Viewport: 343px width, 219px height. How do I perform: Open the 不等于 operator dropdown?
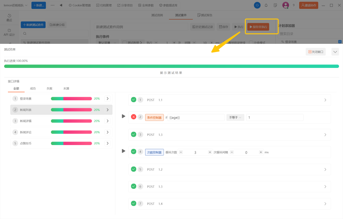pos(235,117)
